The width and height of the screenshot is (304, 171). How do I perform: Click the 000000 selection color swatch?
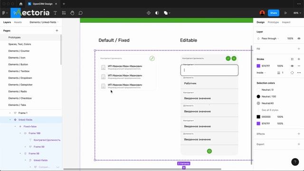click(258, 117)
